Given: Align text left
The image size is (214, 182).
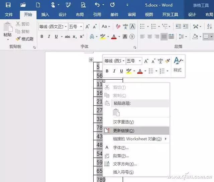Looking at the screenshot, I should click(142, 36).
